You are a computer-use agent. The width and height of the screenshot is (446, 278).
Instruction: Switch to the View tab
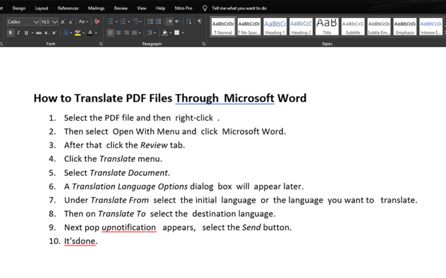click(x=142, y=8)
